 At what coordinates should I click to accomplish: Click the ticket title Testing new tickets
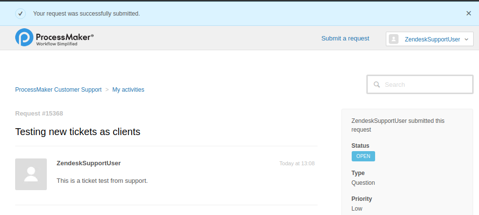click(78, 132)
